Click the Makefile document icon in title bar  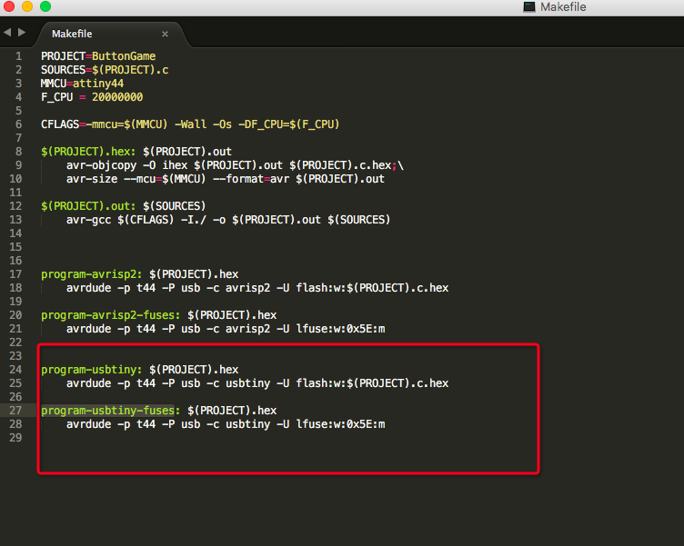pyautogui.click(x=529, y=7)
